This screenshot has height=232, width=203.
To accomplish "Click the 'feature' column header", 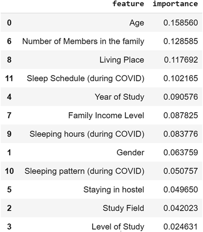I will [128, 4].
